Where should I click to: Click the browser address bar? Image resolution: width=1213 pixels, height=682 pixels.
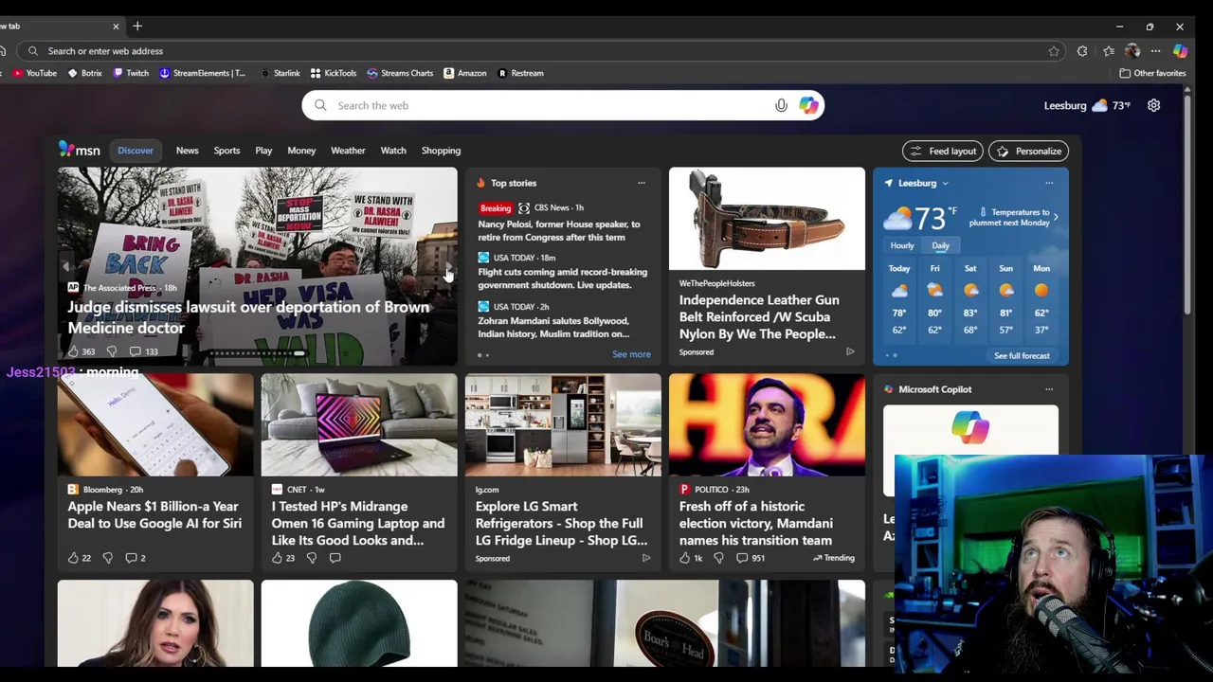pos(540,51)
